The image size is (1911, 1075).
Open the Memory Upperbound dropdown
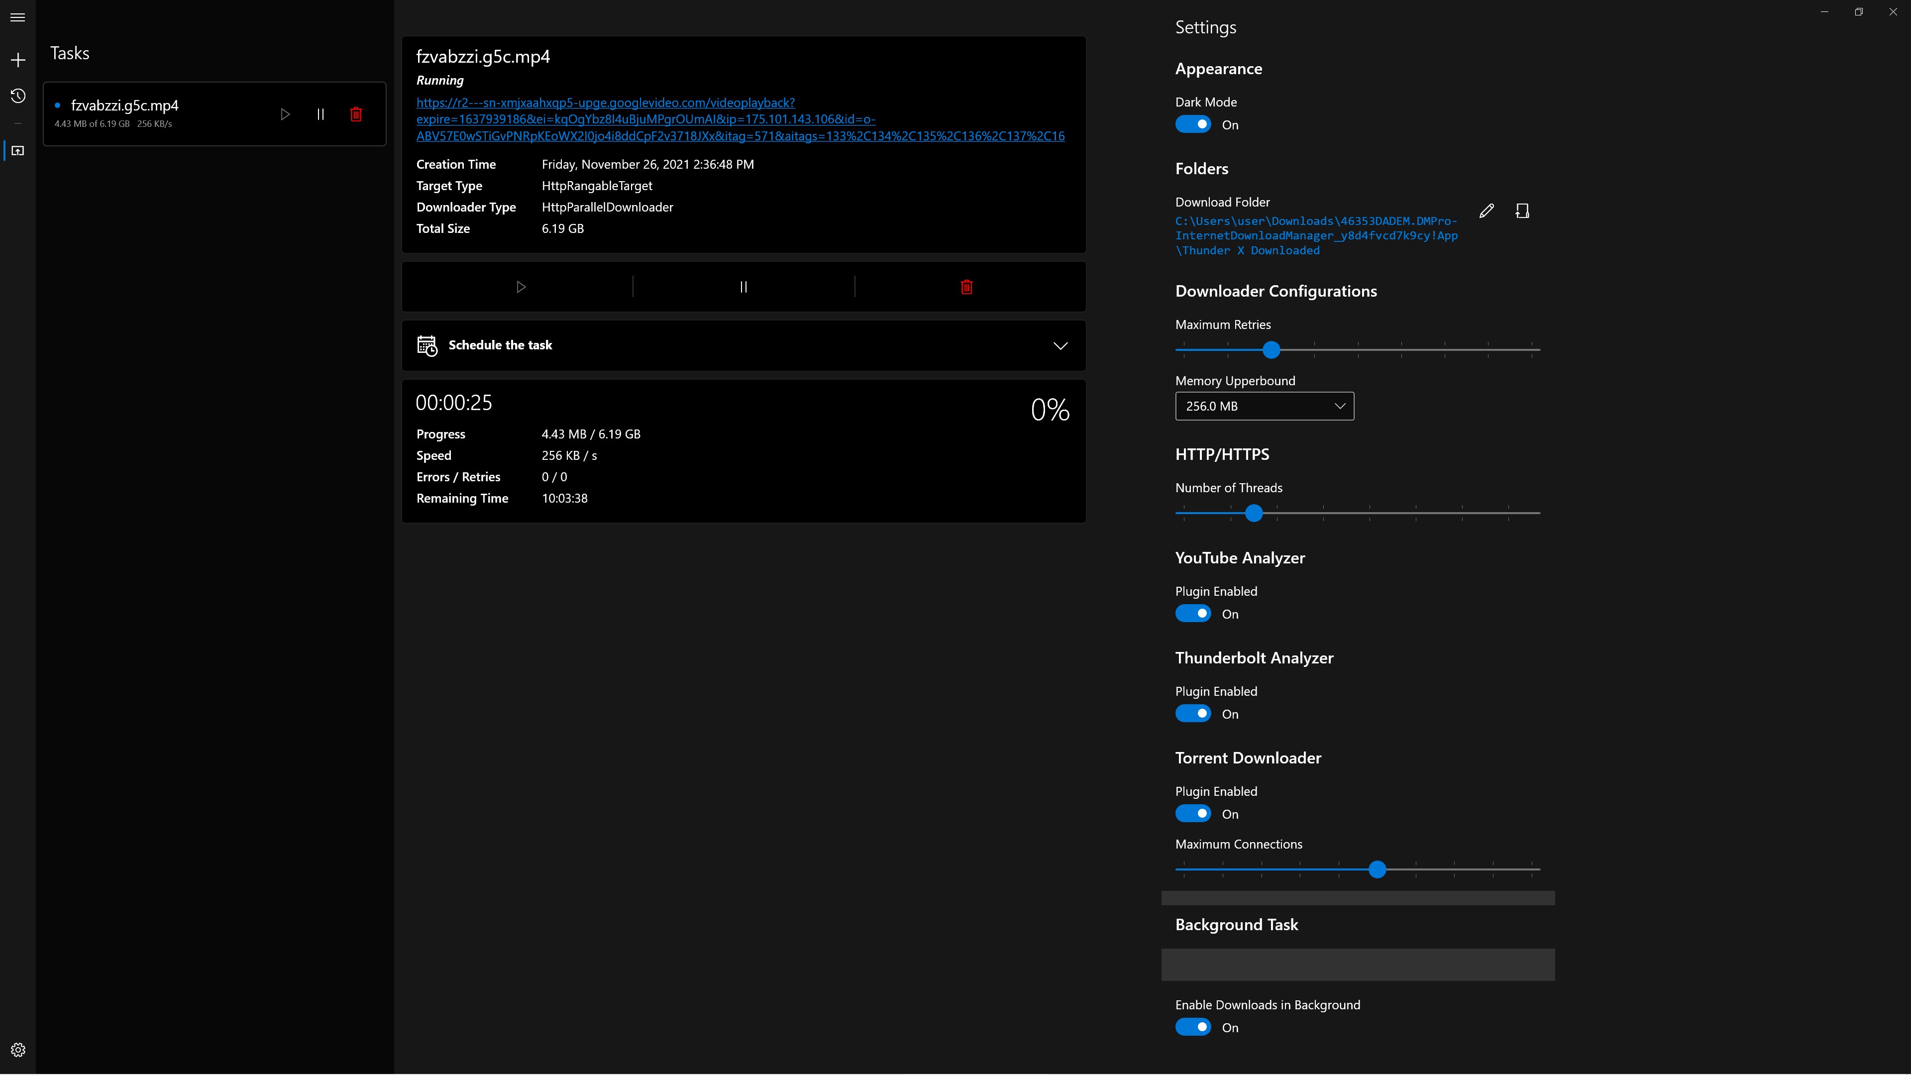click(x=1264, y=406)
